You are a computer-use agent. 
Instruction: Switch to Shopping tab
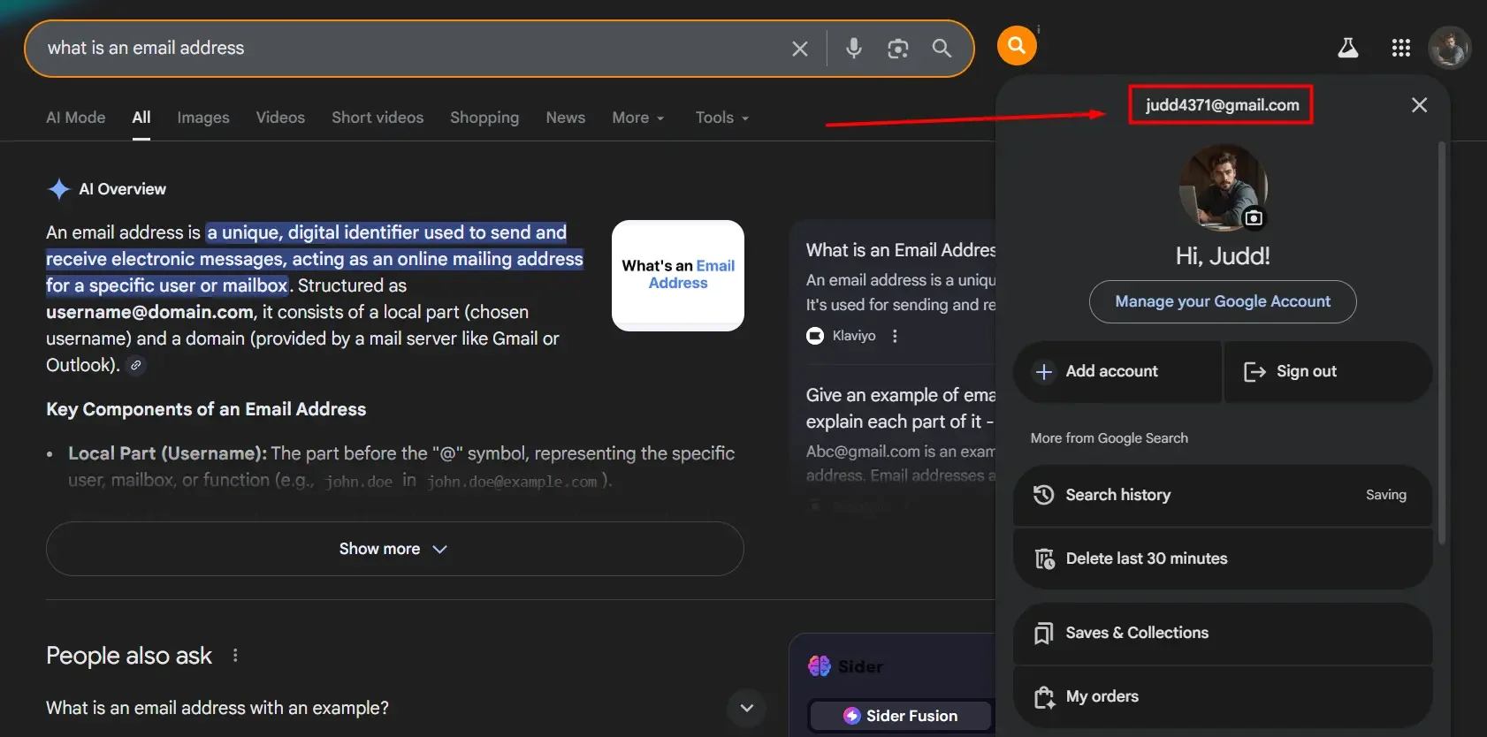pyautogui.click(x=484, y=118)
